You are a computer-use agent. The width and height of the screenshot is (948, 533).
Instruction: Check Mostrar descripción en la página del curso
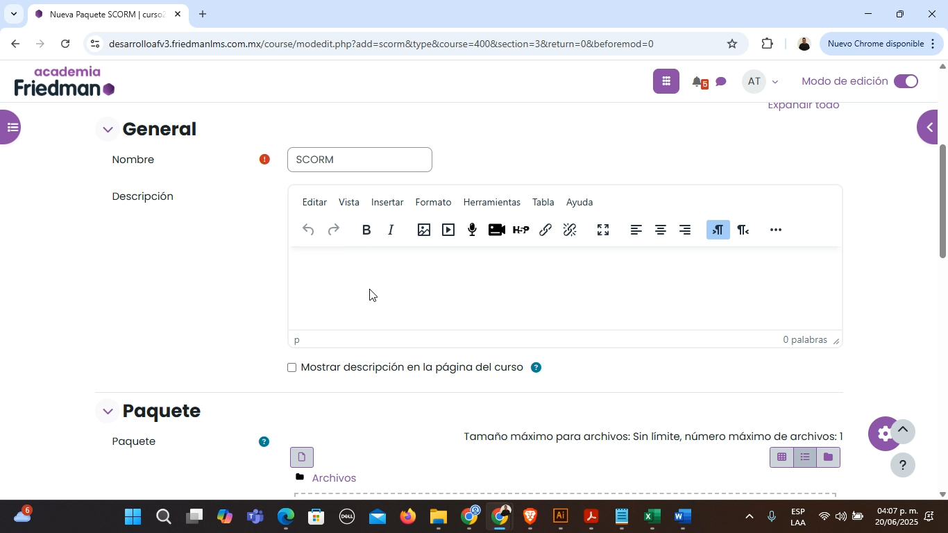click(x=292, y=367)
